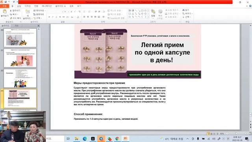Toggle text Shadow in the font group

pos(60,17)
